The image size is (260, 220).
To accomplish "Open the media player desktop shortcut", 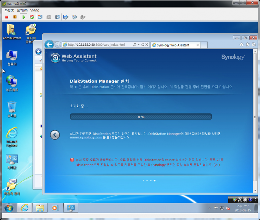I will (31, 33).
